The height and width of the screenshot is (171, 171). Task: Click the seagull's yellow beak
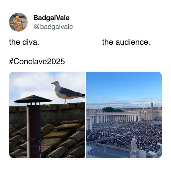pos(53,83)
